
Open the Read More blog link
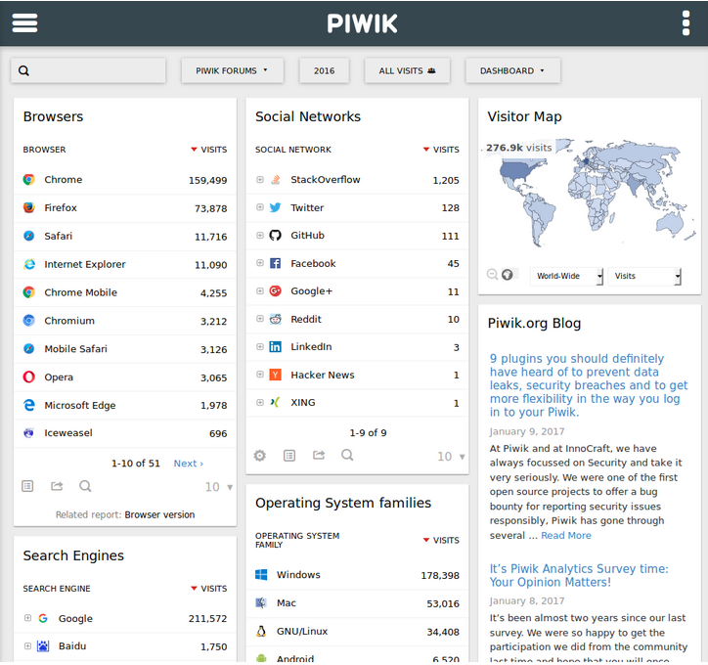click(566, 535)
